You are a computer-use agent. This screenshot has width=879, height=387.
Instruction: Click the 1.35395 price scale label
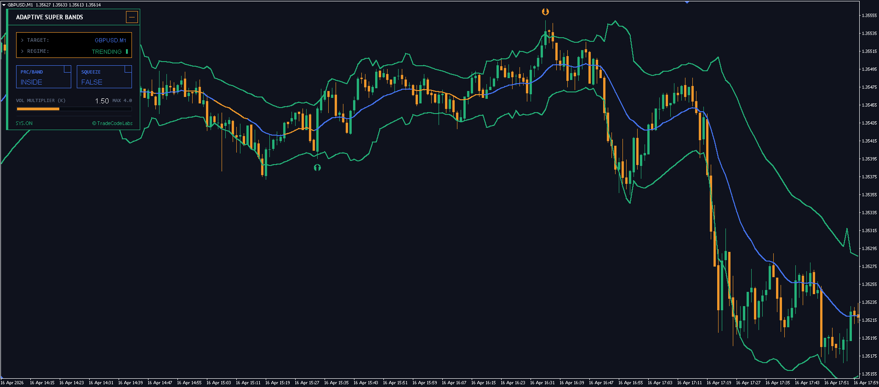click(869, 159)
